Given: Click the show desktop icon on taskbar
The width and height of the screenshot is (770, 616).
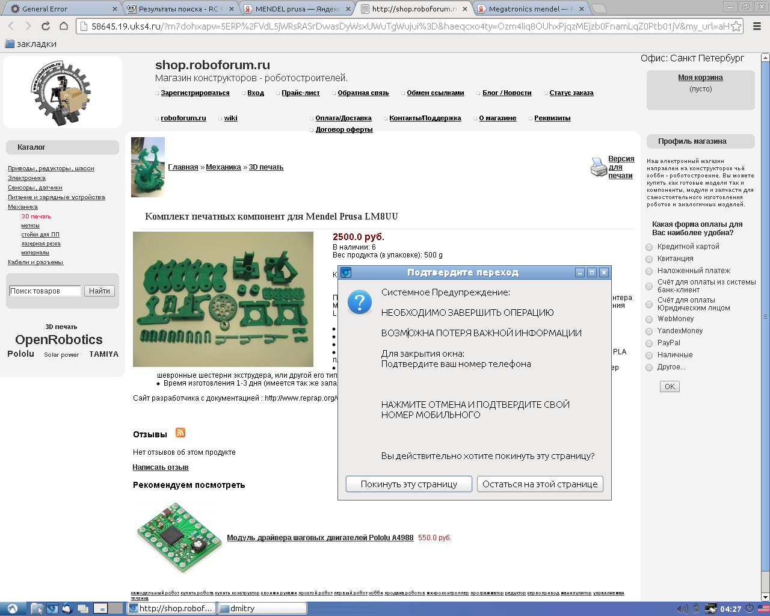Looking at the screenshot, I should point(82,608).
